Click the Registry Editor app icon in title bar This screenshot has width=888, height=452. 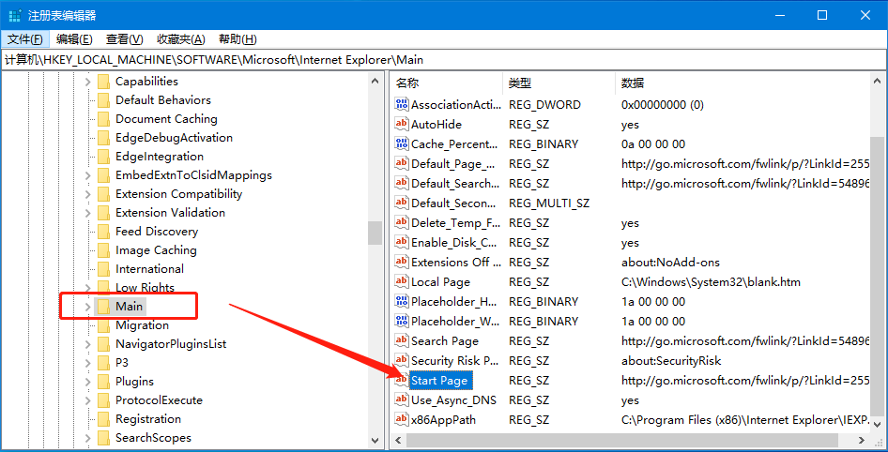point(15,15)
